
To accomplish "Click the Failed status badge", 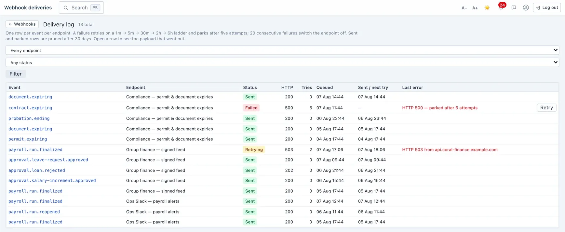I will pyautogui.click(x=251, y=108).
